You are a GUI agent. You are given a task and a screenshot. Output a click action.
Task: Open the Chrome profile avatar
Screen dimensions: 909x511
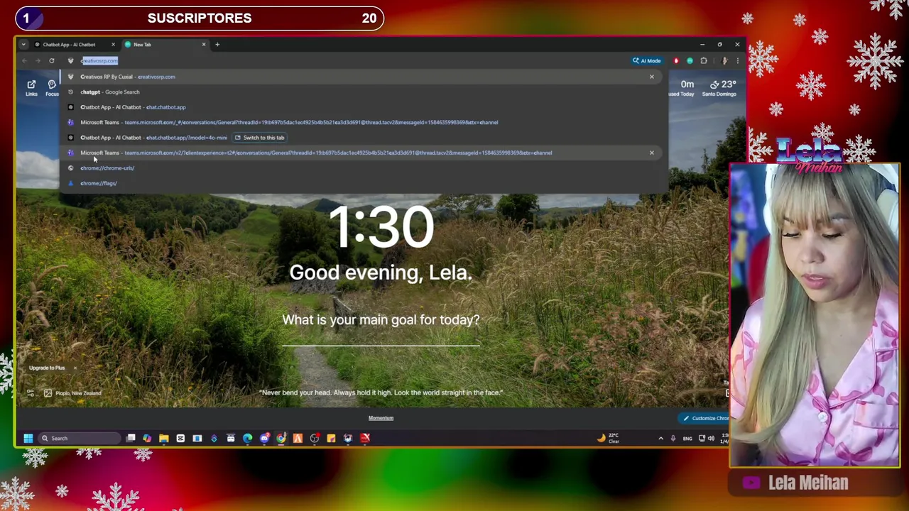[724, 61]
